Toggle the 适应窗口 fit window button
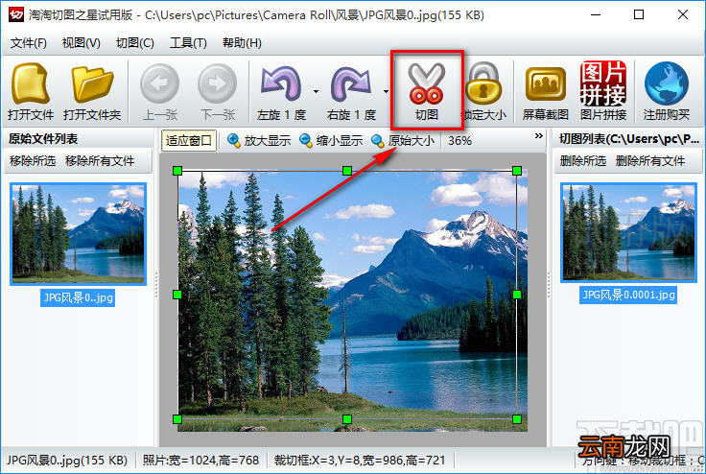The width and height of the screenshot is (706, 474). (189, 141)
